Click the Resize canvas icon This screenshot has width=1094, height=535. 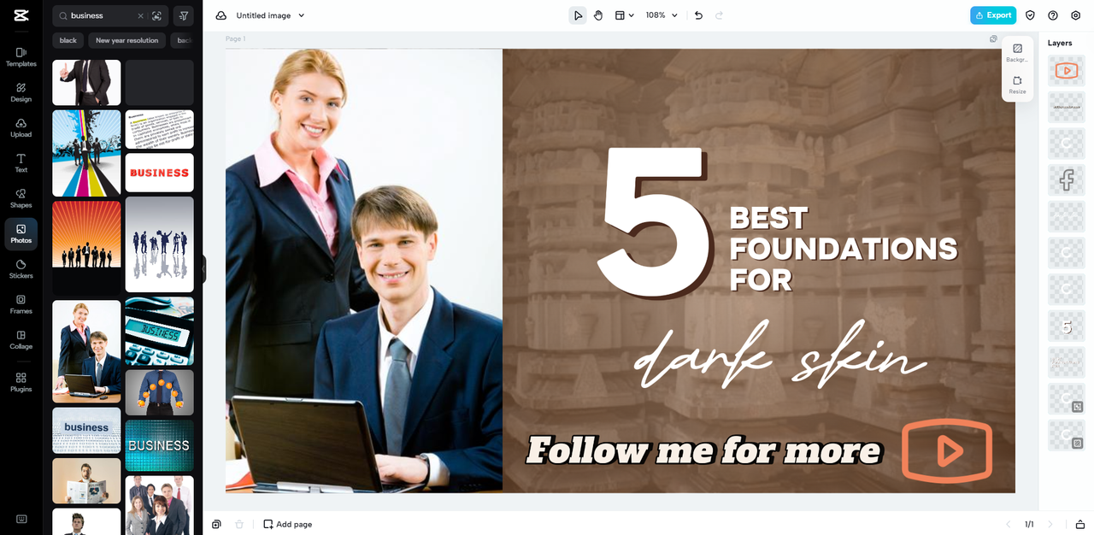1017,85
